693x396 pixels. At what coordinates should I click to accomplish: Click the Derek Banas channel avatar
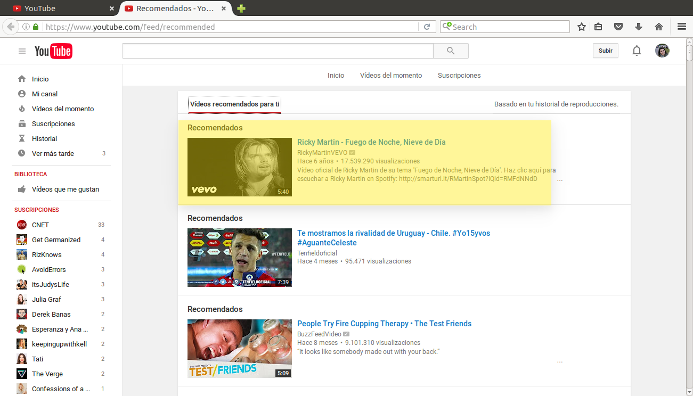pos(22,314)
